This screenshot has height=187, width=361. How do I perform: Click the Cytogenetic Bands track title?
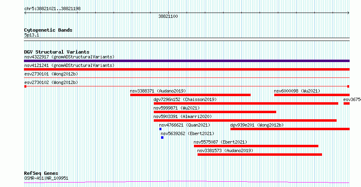[48, 30]
